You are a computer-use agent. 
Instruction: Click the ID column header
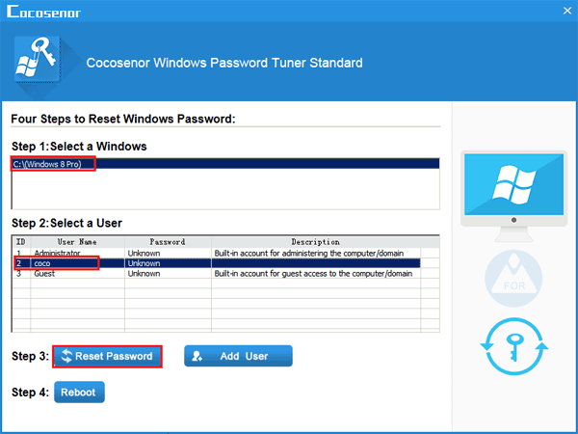pyautogui.click(x=21, y=242)
